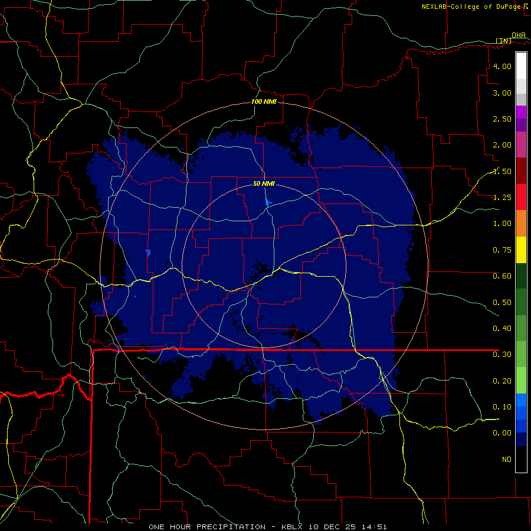Select the pink legend color beside 2.00
The image size is (531, 531).
click(x=521, y=145)
